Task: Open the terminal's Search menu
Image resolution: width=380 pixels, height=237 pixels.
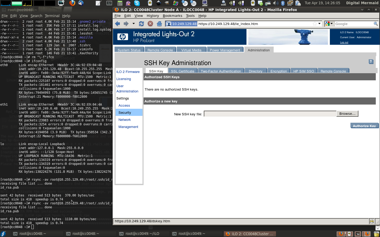Action: [36, 16]
